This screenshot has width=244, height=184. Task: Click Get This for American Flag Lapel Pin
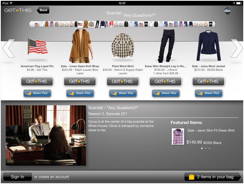(37, 81)
